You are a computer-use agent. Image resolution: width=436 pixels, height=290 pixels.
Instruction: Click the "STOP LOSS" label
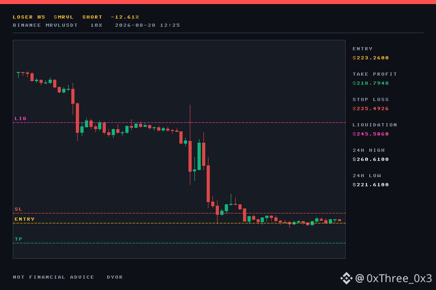click(371, 99)
